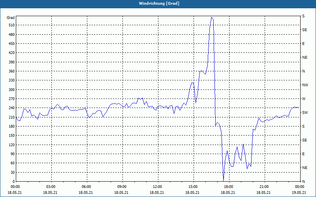Click the blue line's highest peak

tap(211, 17)
